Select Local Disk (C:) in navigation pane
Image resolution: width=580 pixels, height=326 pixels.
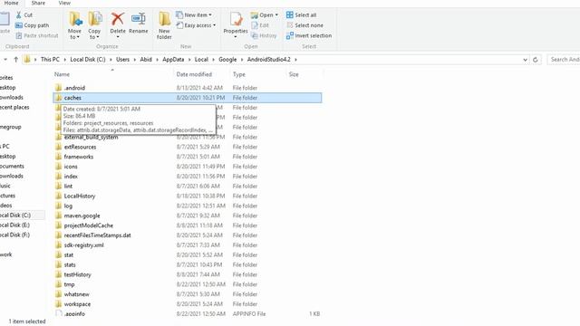click(15, 216)
